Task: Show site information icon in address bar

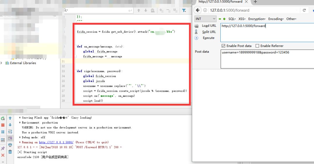Action: [x=205, y=10]
